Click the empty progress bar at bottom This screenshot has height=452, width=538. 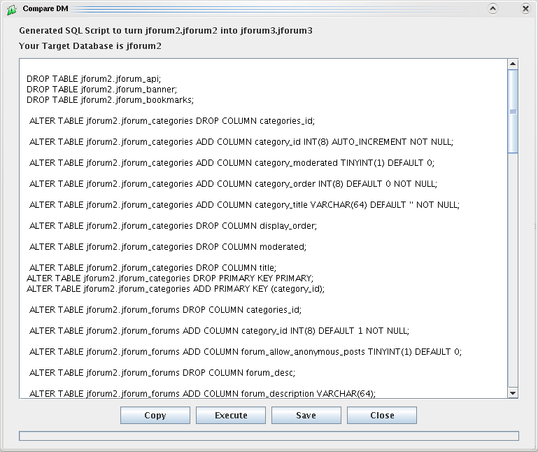tap(269, 436)
